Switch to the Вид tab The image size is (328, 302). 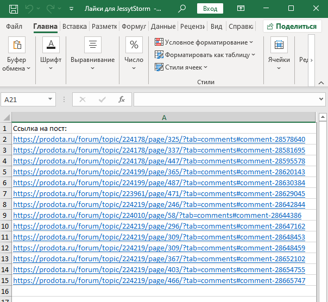[x=216, y=26]
